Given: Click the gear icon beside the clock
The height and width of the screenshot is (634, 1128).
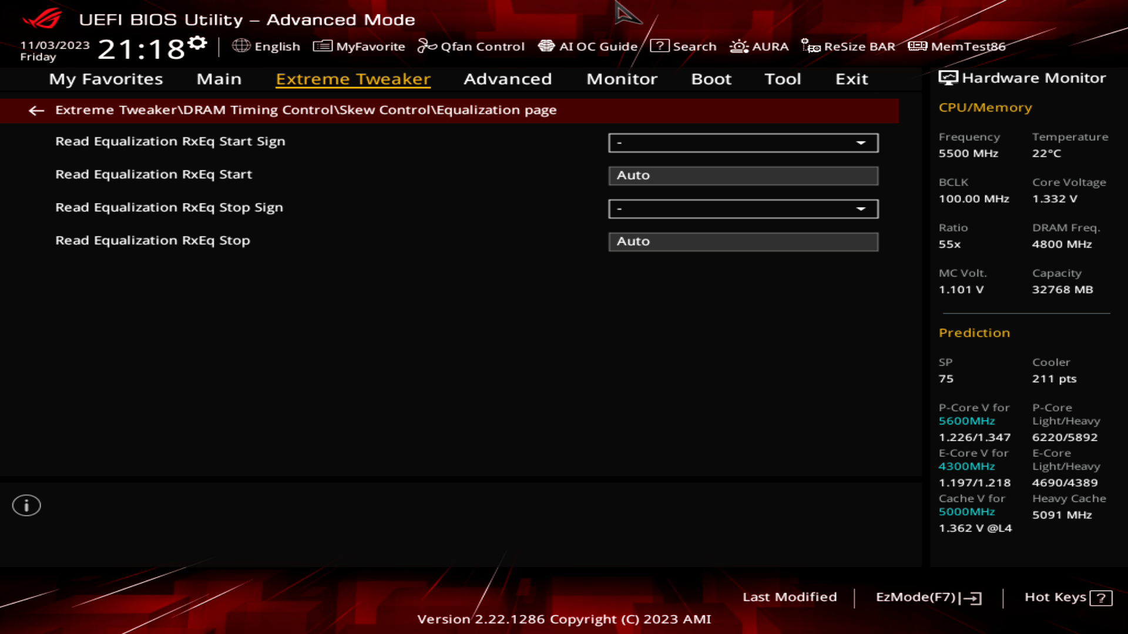Looking at the screenshot, I should pyautogui.click(x=197, y=41).
